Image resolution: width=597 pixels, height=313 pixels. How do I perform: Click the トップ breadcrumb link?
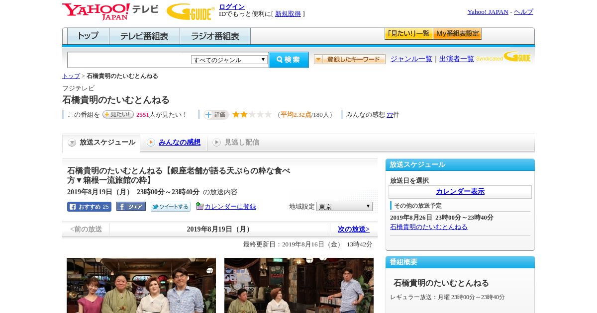click(x=71, y=76)
